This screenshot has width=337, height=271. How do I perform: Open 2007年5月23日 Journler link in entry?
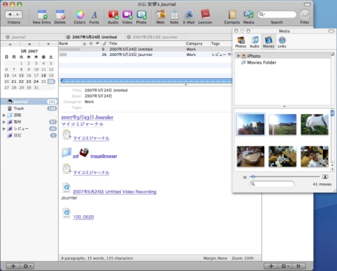(x=87, y=117)
